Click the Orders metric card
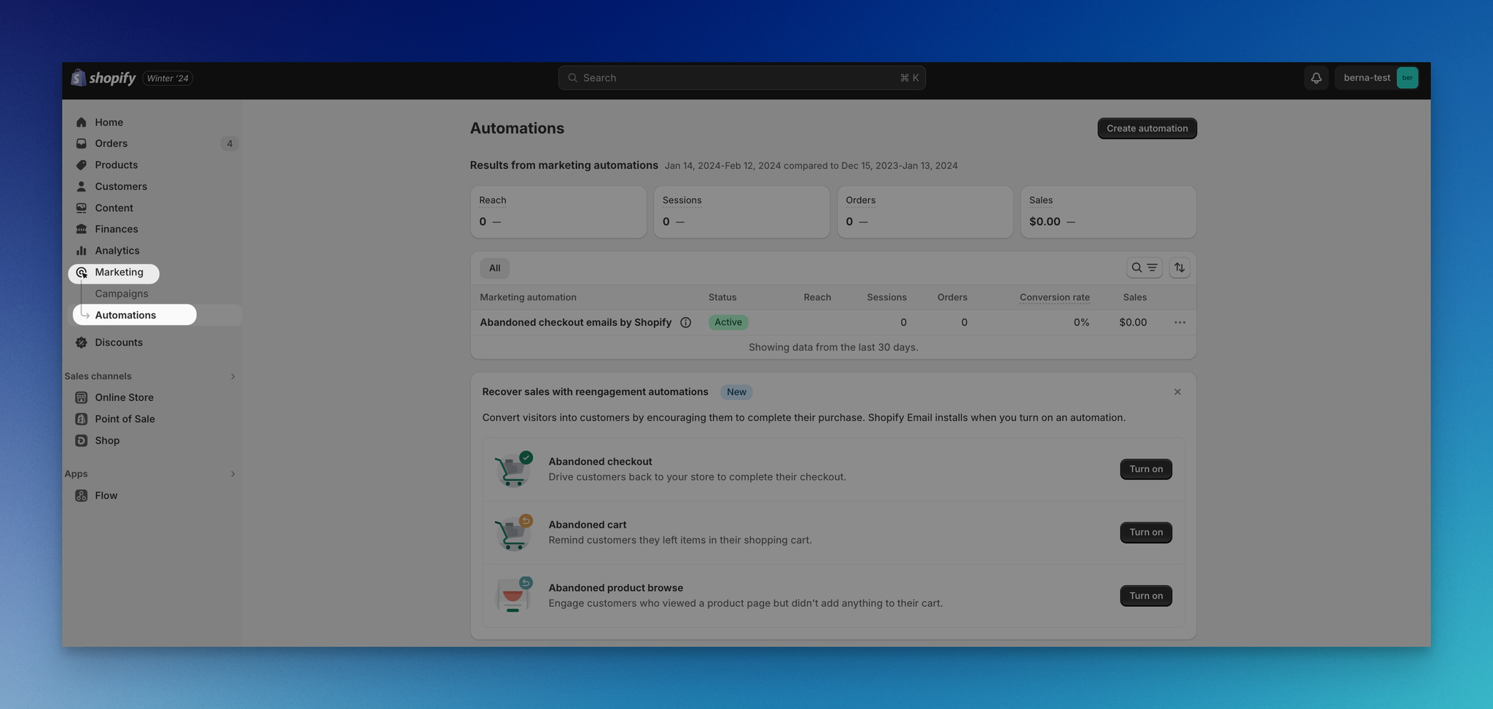The image size is (1493, 709). coord(925,212)
